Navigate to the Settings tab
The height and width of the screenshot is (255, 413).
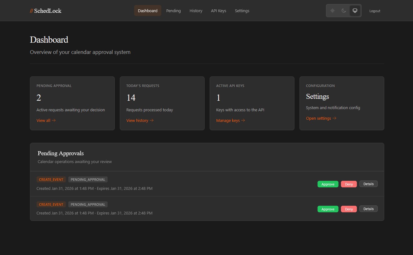pos(242,11)
